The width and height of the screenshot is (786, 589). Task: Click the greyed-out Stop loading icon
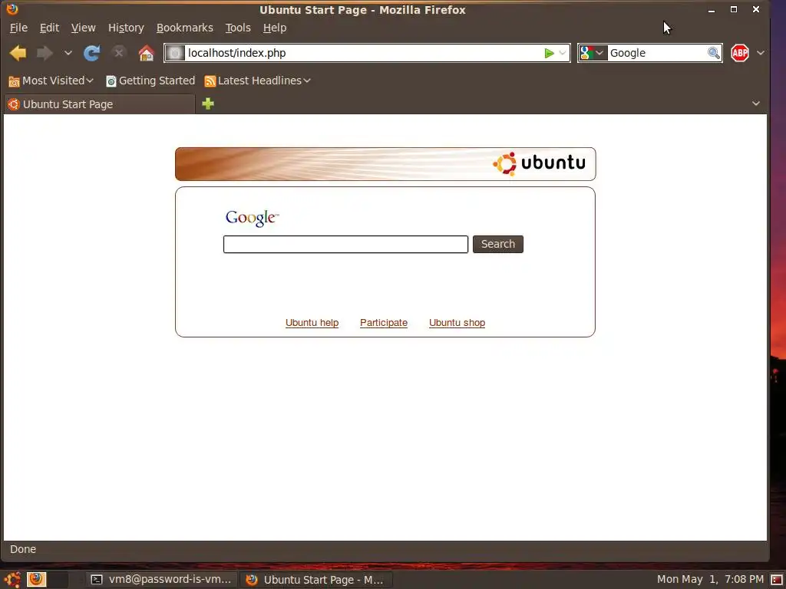point(119,52)
